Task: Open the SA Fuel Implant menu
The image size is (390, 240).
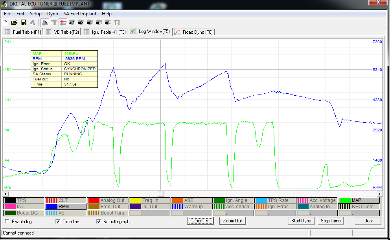Action: point(80,14)
